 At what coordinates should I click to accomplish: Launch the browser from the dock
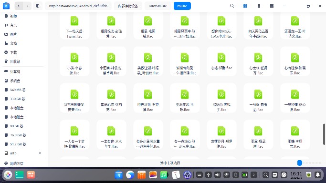point(130,175)
